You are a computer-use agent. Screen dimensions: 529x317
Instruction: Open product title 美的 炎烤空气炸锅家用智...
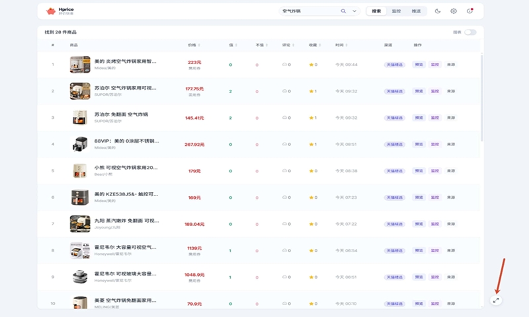125,61
